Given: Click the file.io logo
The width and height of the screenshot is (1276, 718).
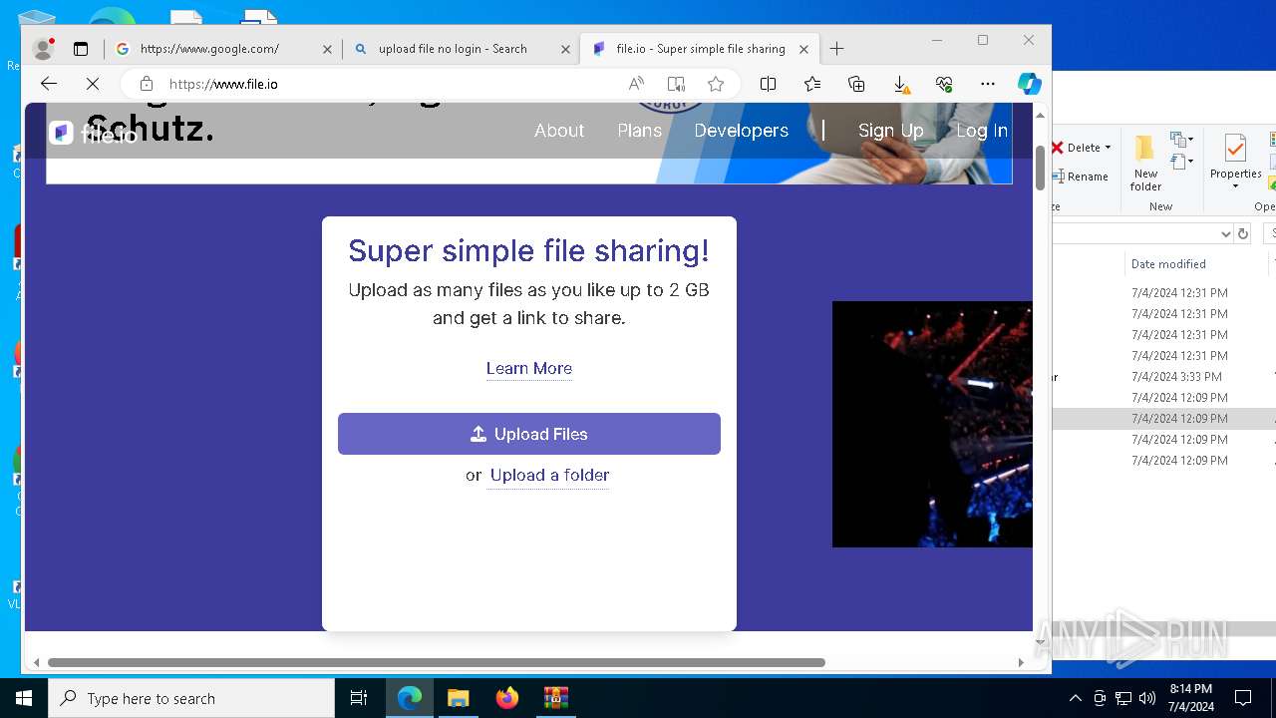Looking at the screenshot, I should point(94,133).
